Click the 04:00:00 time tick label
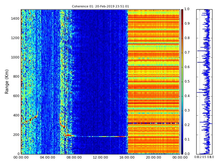 (47, 158)
